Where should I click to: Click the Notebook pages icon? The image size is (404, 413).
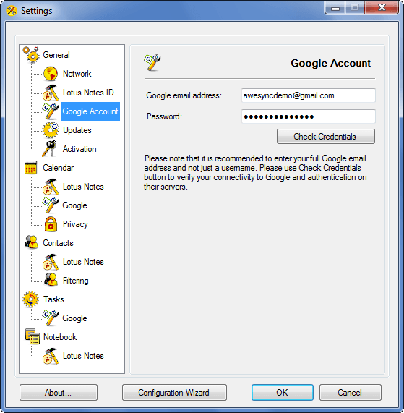(33, 336)
